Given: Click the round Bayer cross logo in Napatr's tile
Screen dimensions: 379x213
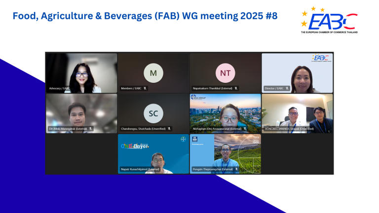Looking at the screenshot, I should click(183, 139).
